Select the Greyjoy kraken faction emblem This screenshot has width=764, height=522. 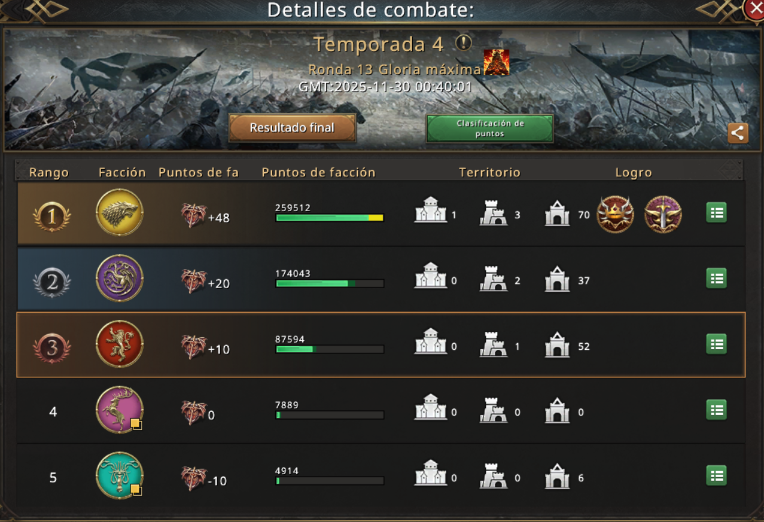120,475
